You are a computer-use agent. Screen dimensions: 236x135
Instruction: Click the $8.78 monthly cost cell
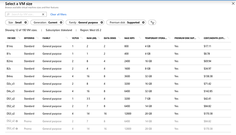(207, 54)
